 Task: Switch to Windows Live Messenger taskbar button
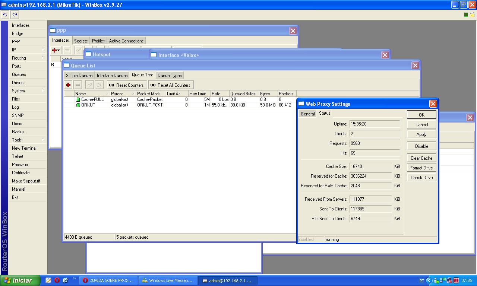[x=168, y=281]
